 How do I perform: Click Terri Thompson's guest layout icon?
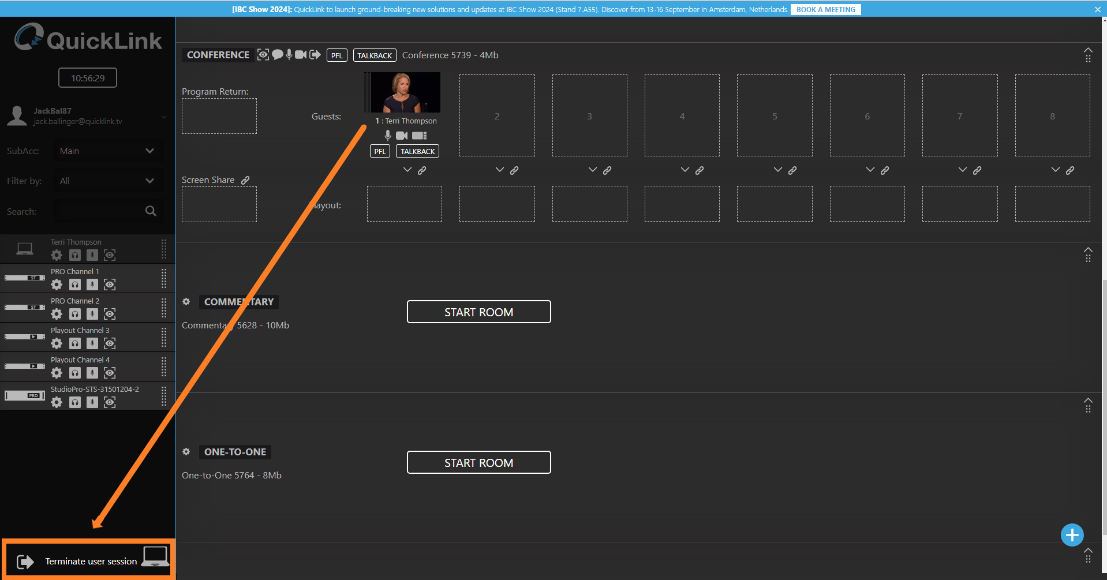click(420, 136)
